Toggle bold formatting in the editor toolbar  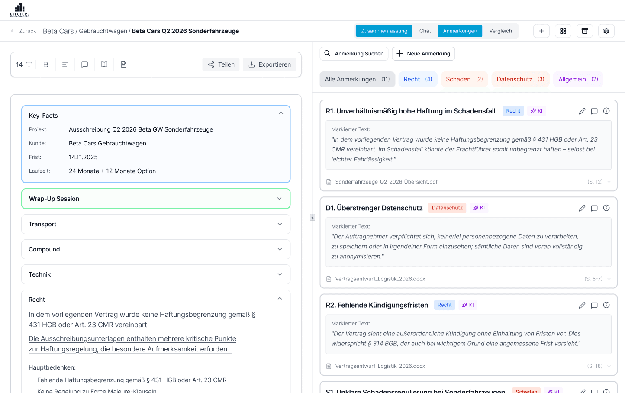(x=45, y=64)
